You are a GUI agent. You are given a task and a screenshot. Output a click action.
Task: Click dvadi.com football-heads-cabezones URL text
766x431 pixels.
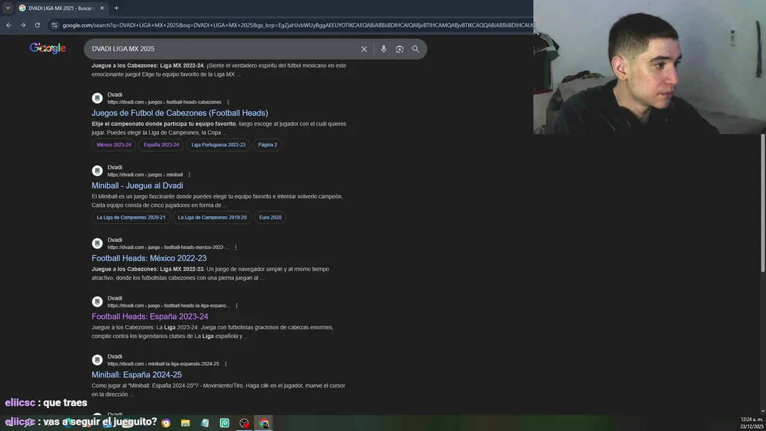164,102
